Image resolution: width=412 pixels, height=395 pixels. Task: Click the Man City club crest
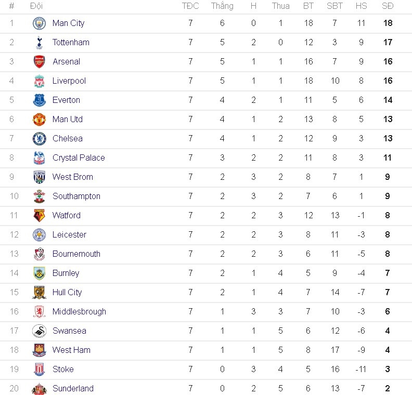pos(40,23)
